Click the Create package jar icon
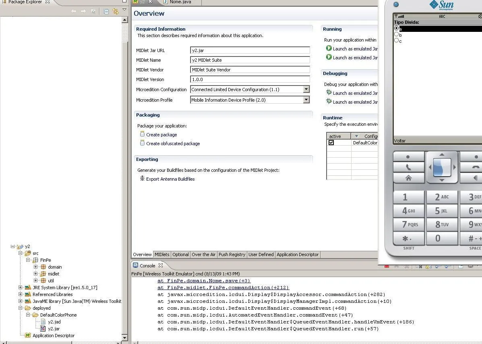 (142, 134)
